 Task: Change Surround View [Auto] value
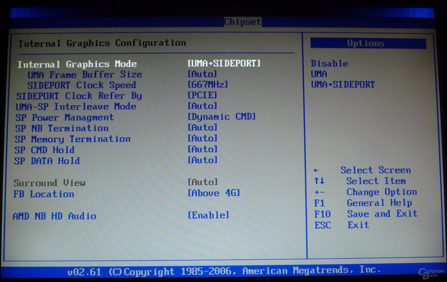[x=203, y=182]
